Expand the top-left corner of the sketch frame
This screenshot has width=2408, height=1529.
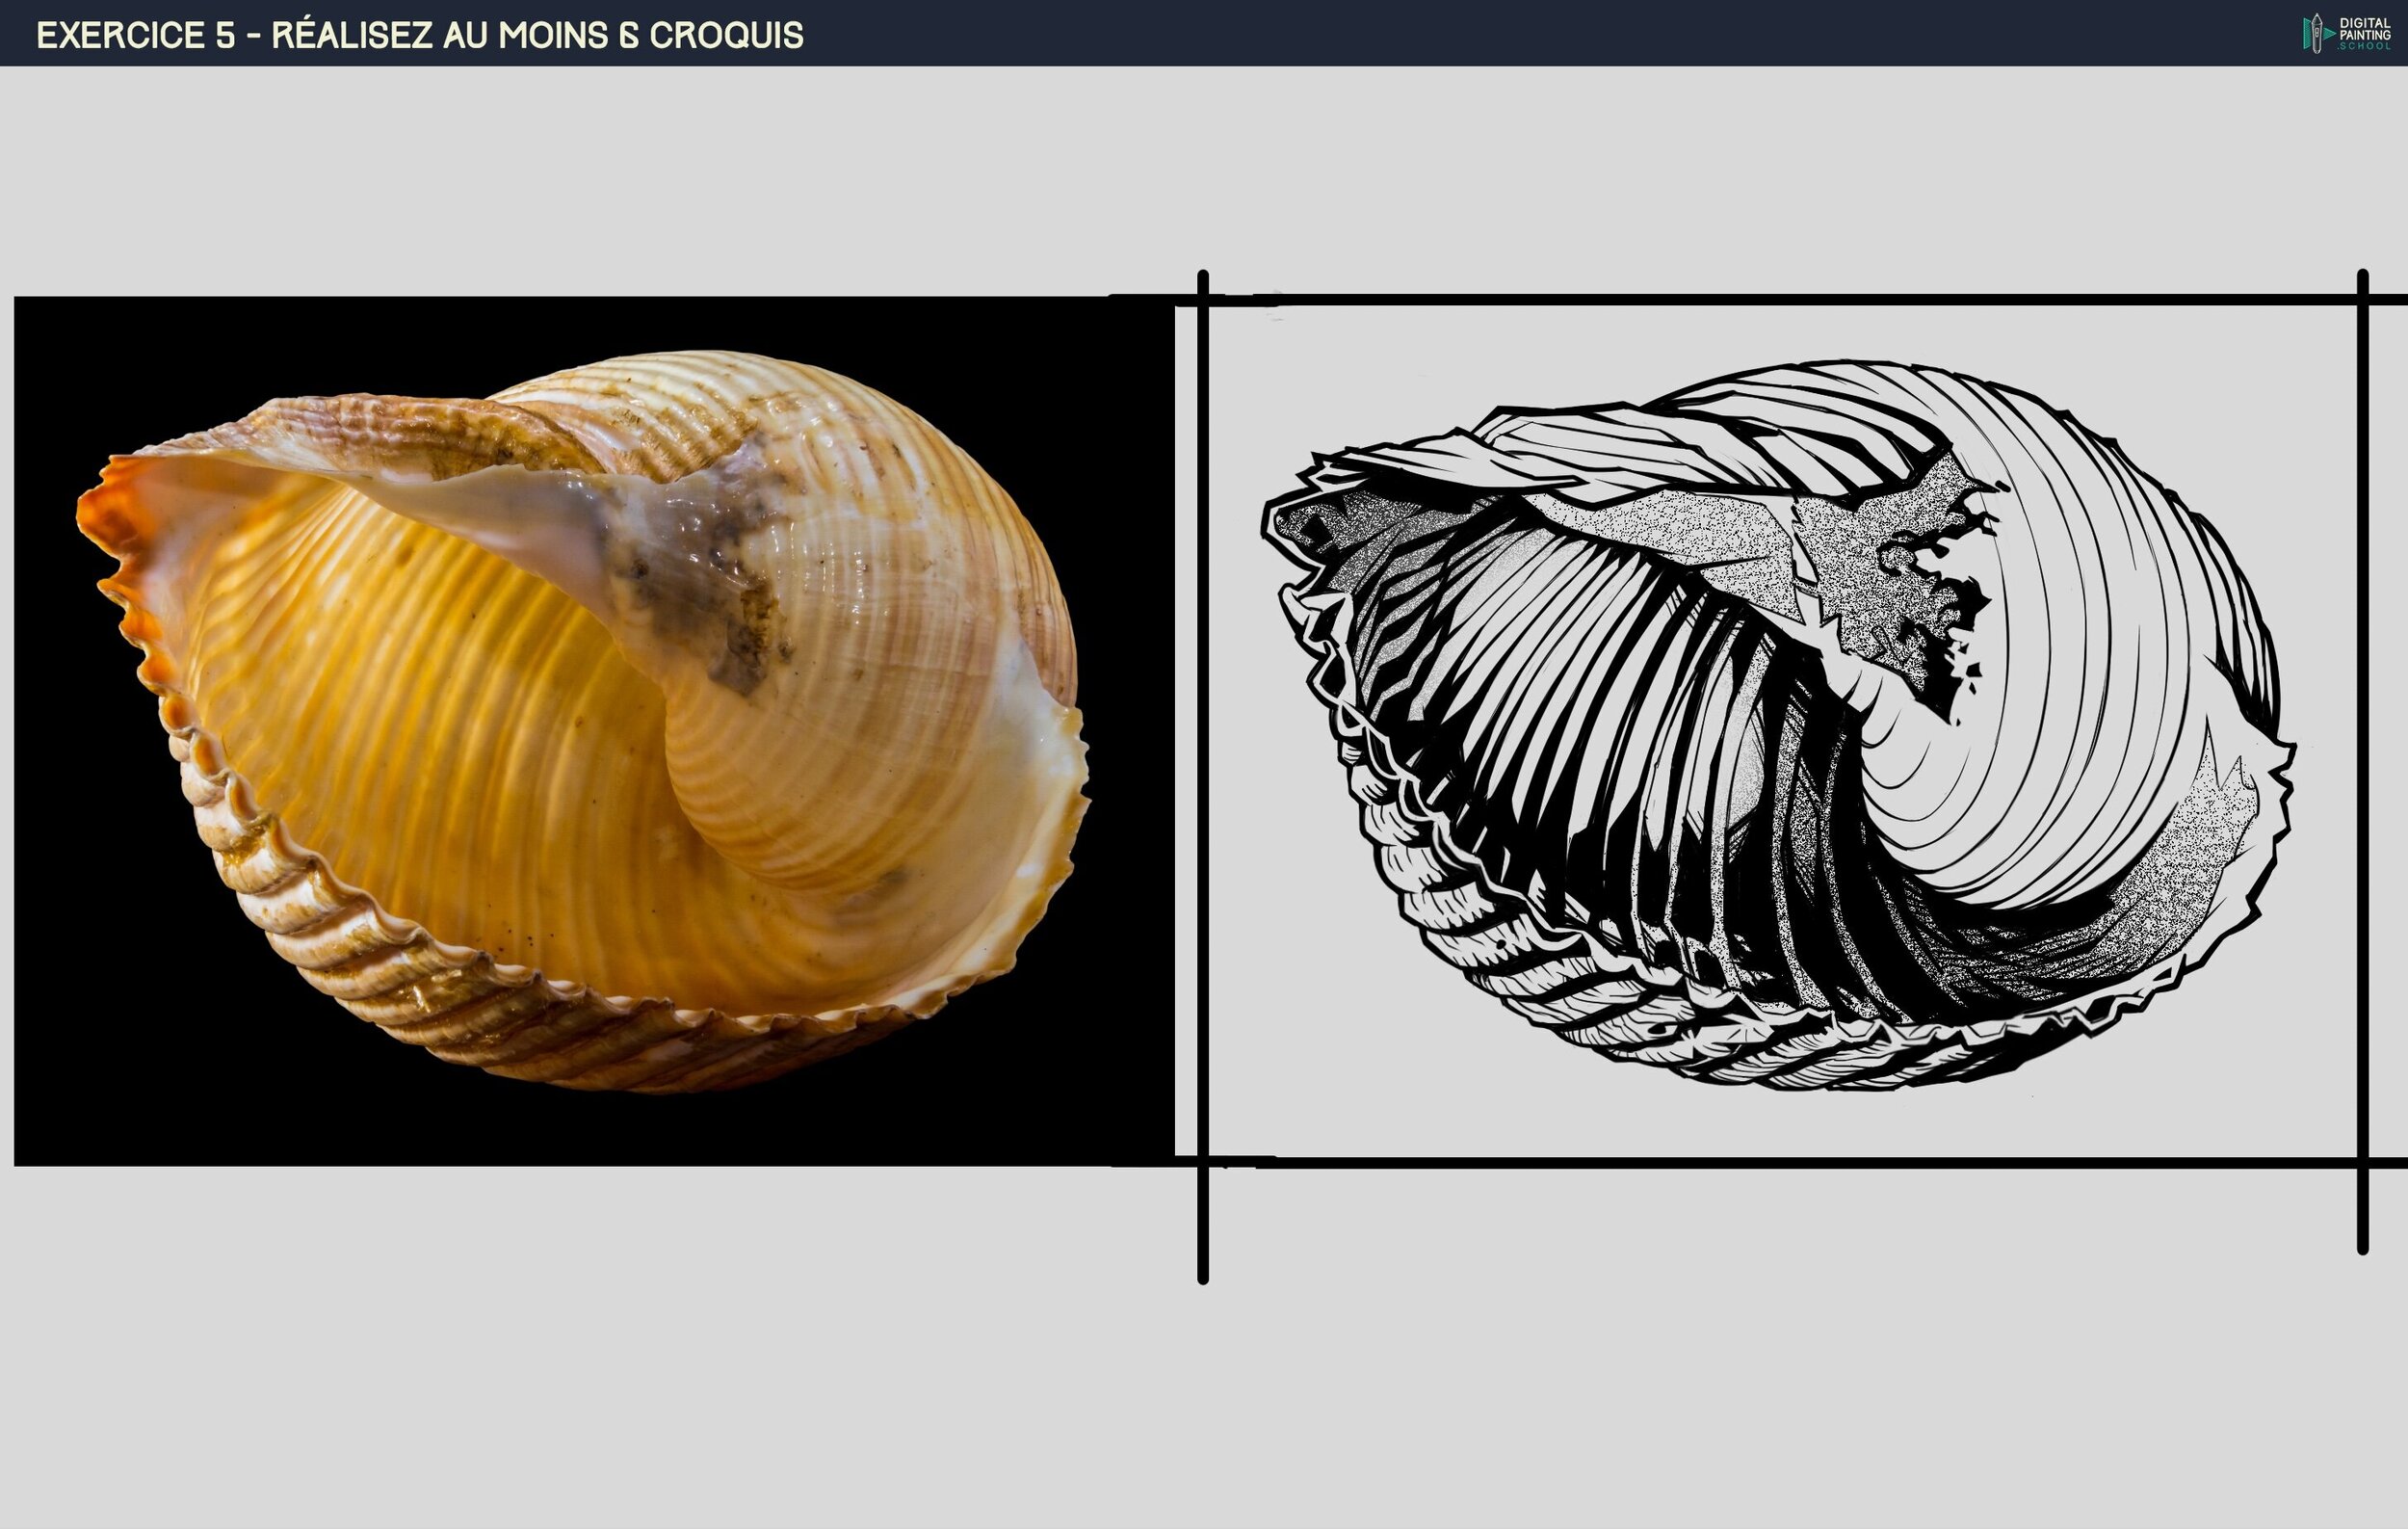[1205, 300]
